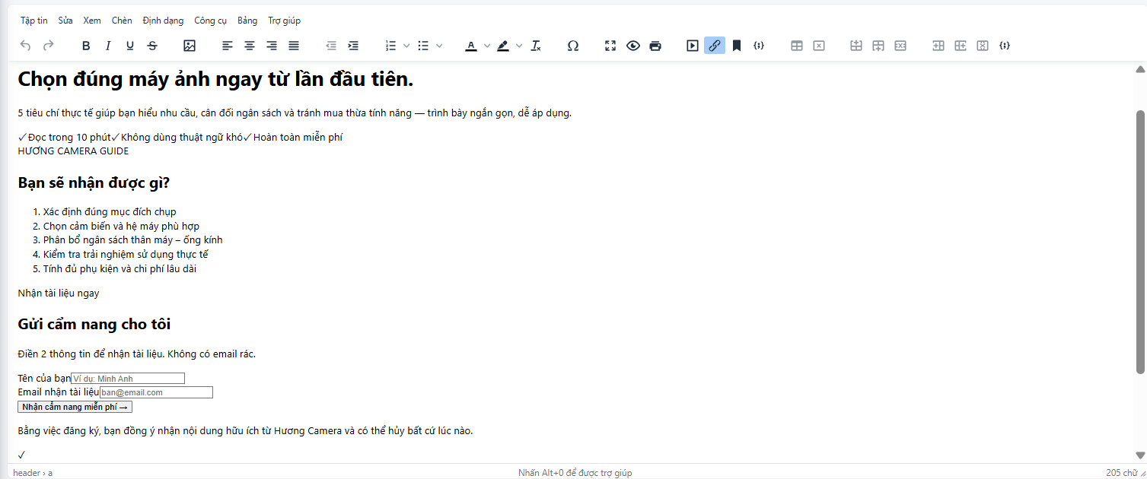Viewport: 1147px width, 479px height.
Task: Delete the current table column
Action: pyautogui.click(x=983, y=46)
